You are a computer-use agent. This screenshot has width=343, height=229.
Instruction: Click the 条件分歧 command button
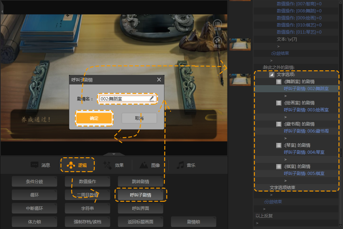(34, 182)
